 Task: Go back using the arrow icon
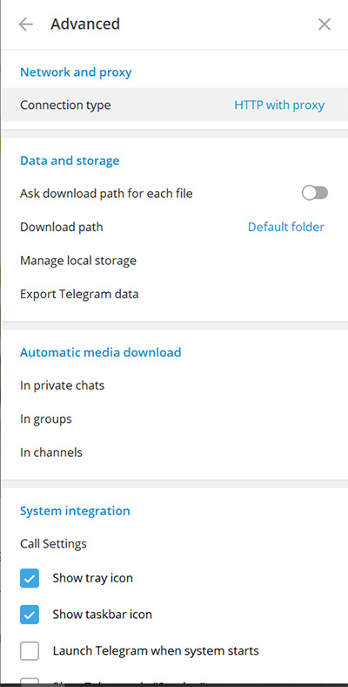pos(26,24)
